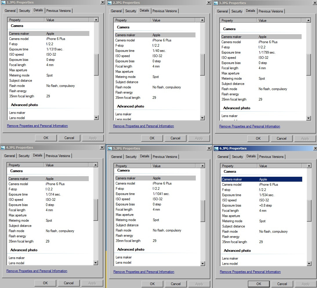Click the 4.JPG Properties title bar icon
The image size is (317, 288).
(3, 148)
